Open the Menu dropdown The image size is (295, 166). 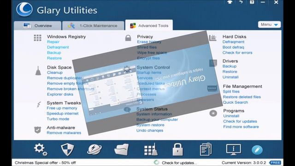coord(269,24)
